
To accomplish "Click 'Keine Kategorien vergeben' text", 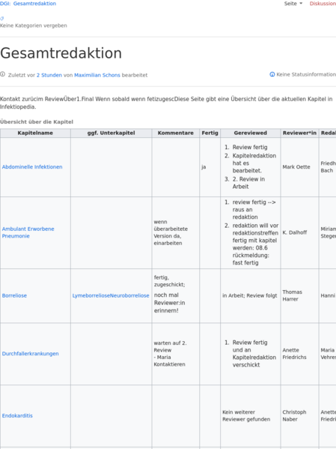I will [34, 25].
